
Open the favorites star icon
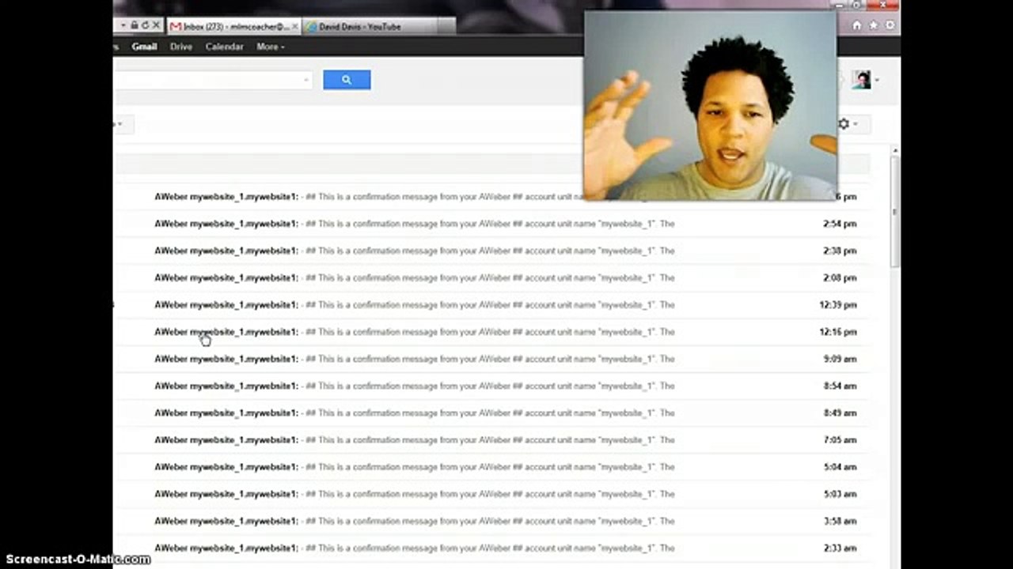[x=873, y=25]
